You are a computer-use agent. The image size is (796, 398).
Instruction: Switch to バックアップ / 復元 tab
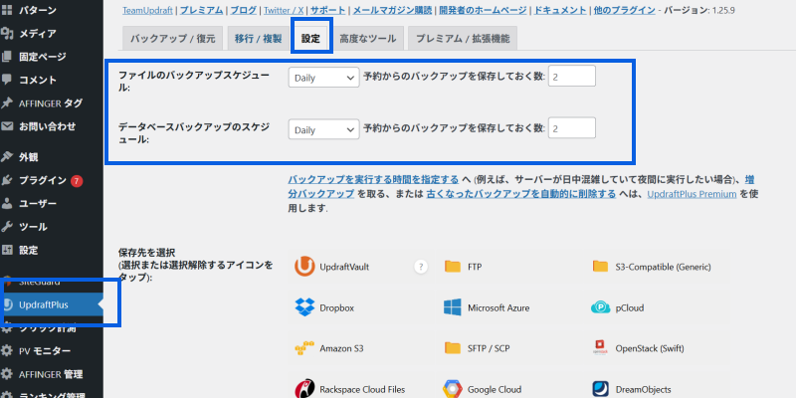click(172, 39)
